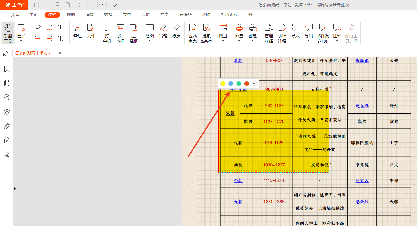Open the comments panel in sidebar

(x=7, y=97)
